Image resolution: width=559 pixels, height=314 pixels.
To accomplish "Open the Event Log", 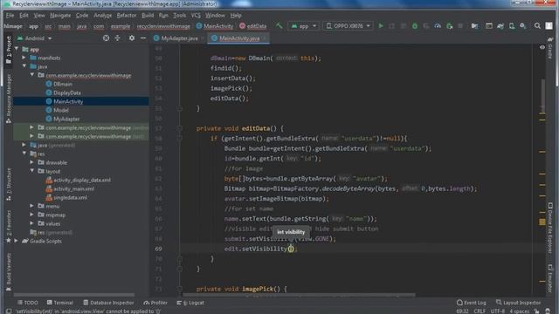I will [472, 303].
